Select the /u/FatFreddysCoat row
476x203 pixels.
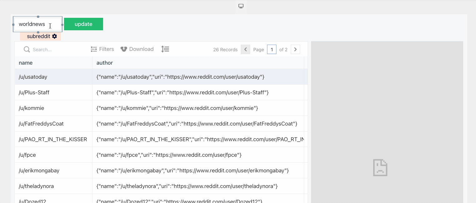tap(41, 124)
